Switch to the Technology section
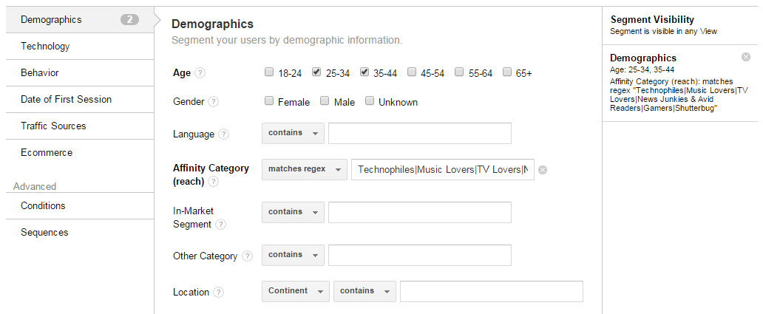 [x=45, y=46]
